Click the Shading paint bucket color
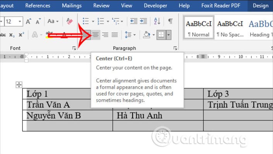 (x=147, y=35)
